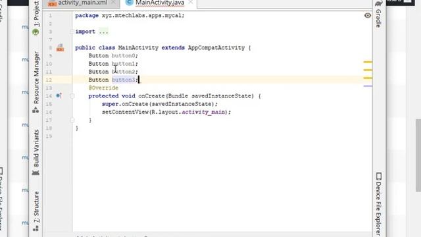Click the Build Variants android icon
Screen dimensions: 421x237
point(36,172)
